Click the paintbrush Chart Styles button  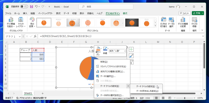pos(131,56)
